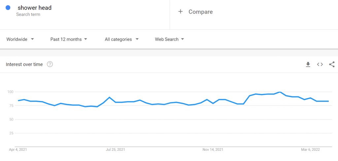Open the Past 12 months dropdown

point(69,39)
